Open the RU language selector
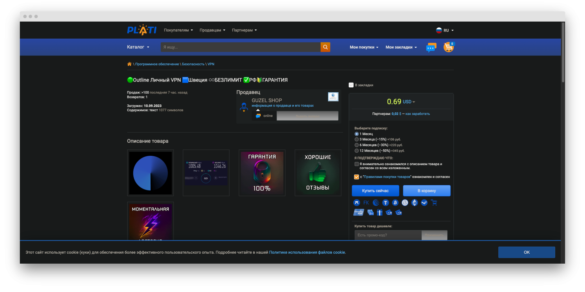 coord(445,30)
